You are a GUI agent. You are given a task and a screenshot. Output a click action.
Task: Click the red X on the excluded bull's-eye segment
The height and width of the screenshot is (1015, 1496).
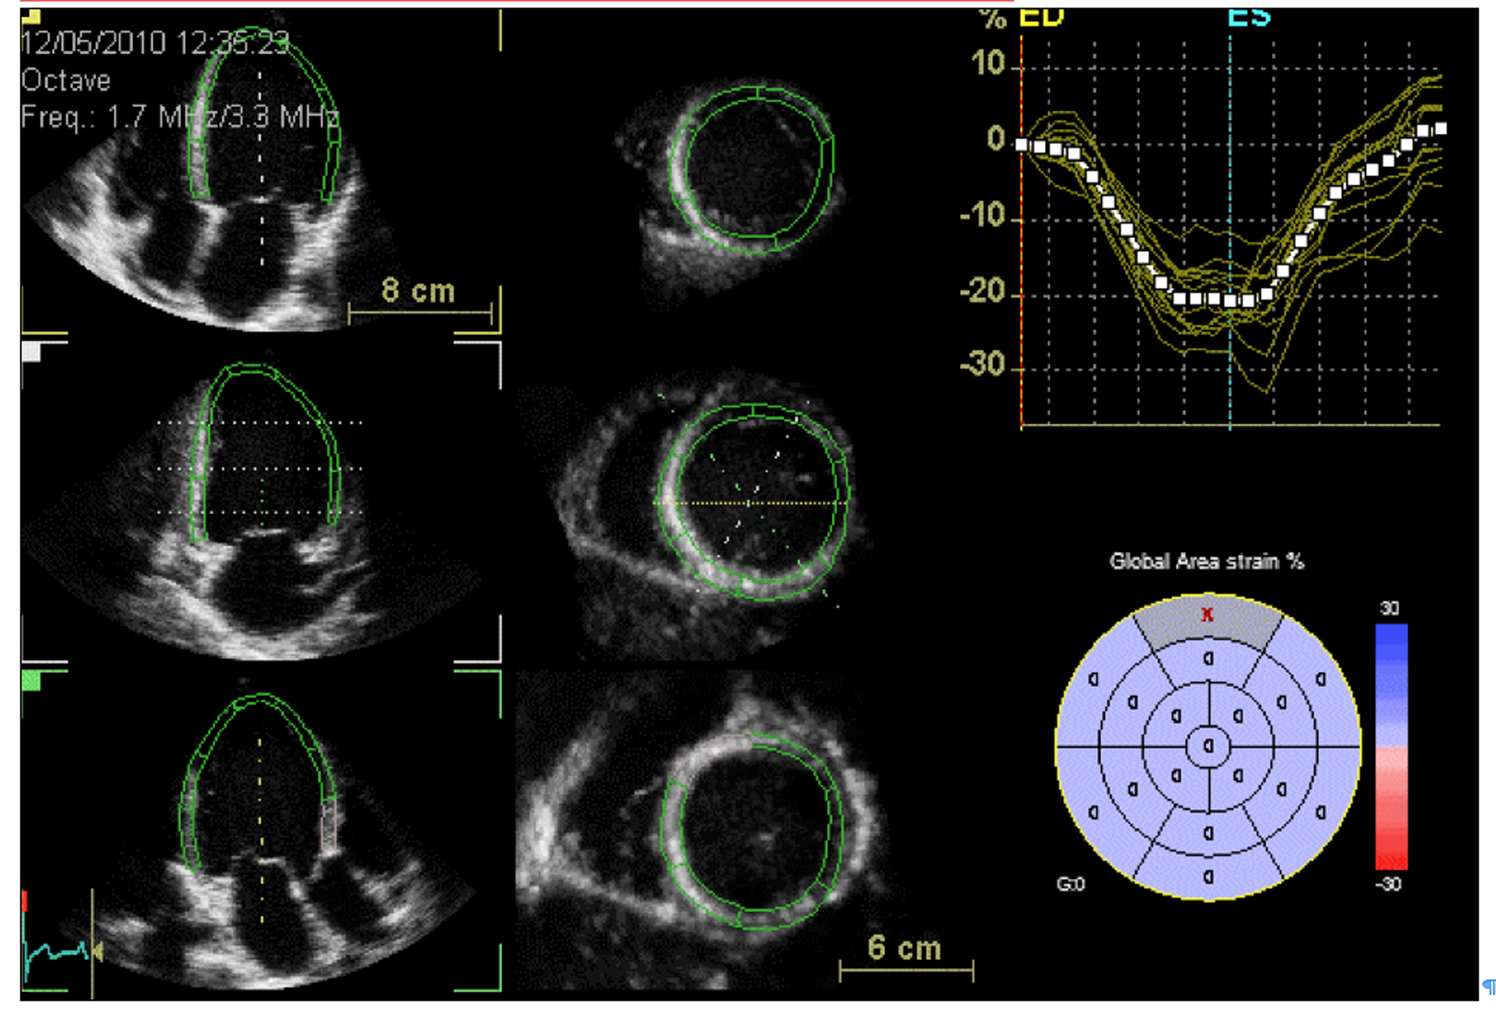1207,614
